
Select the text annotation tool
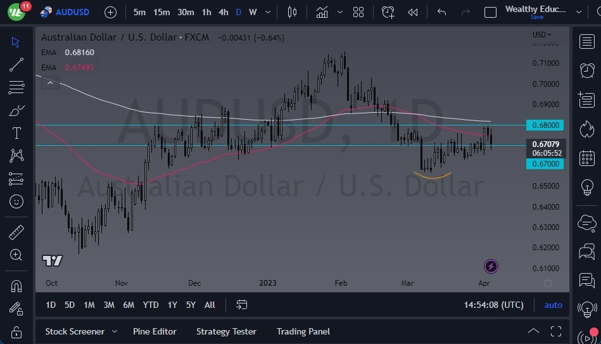click(16, 133)
